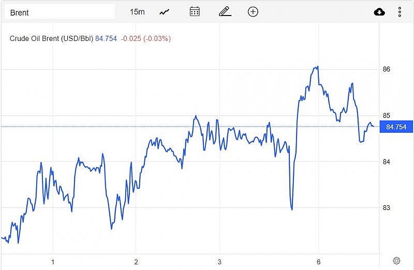This screenshot has width=414, height=270.
Task: Click the Brent symbol search field
Action: (x=60, y=12)
